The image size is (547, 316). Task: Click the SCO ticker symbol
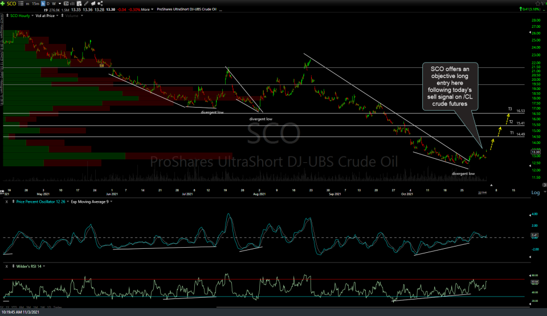[12, 3]
